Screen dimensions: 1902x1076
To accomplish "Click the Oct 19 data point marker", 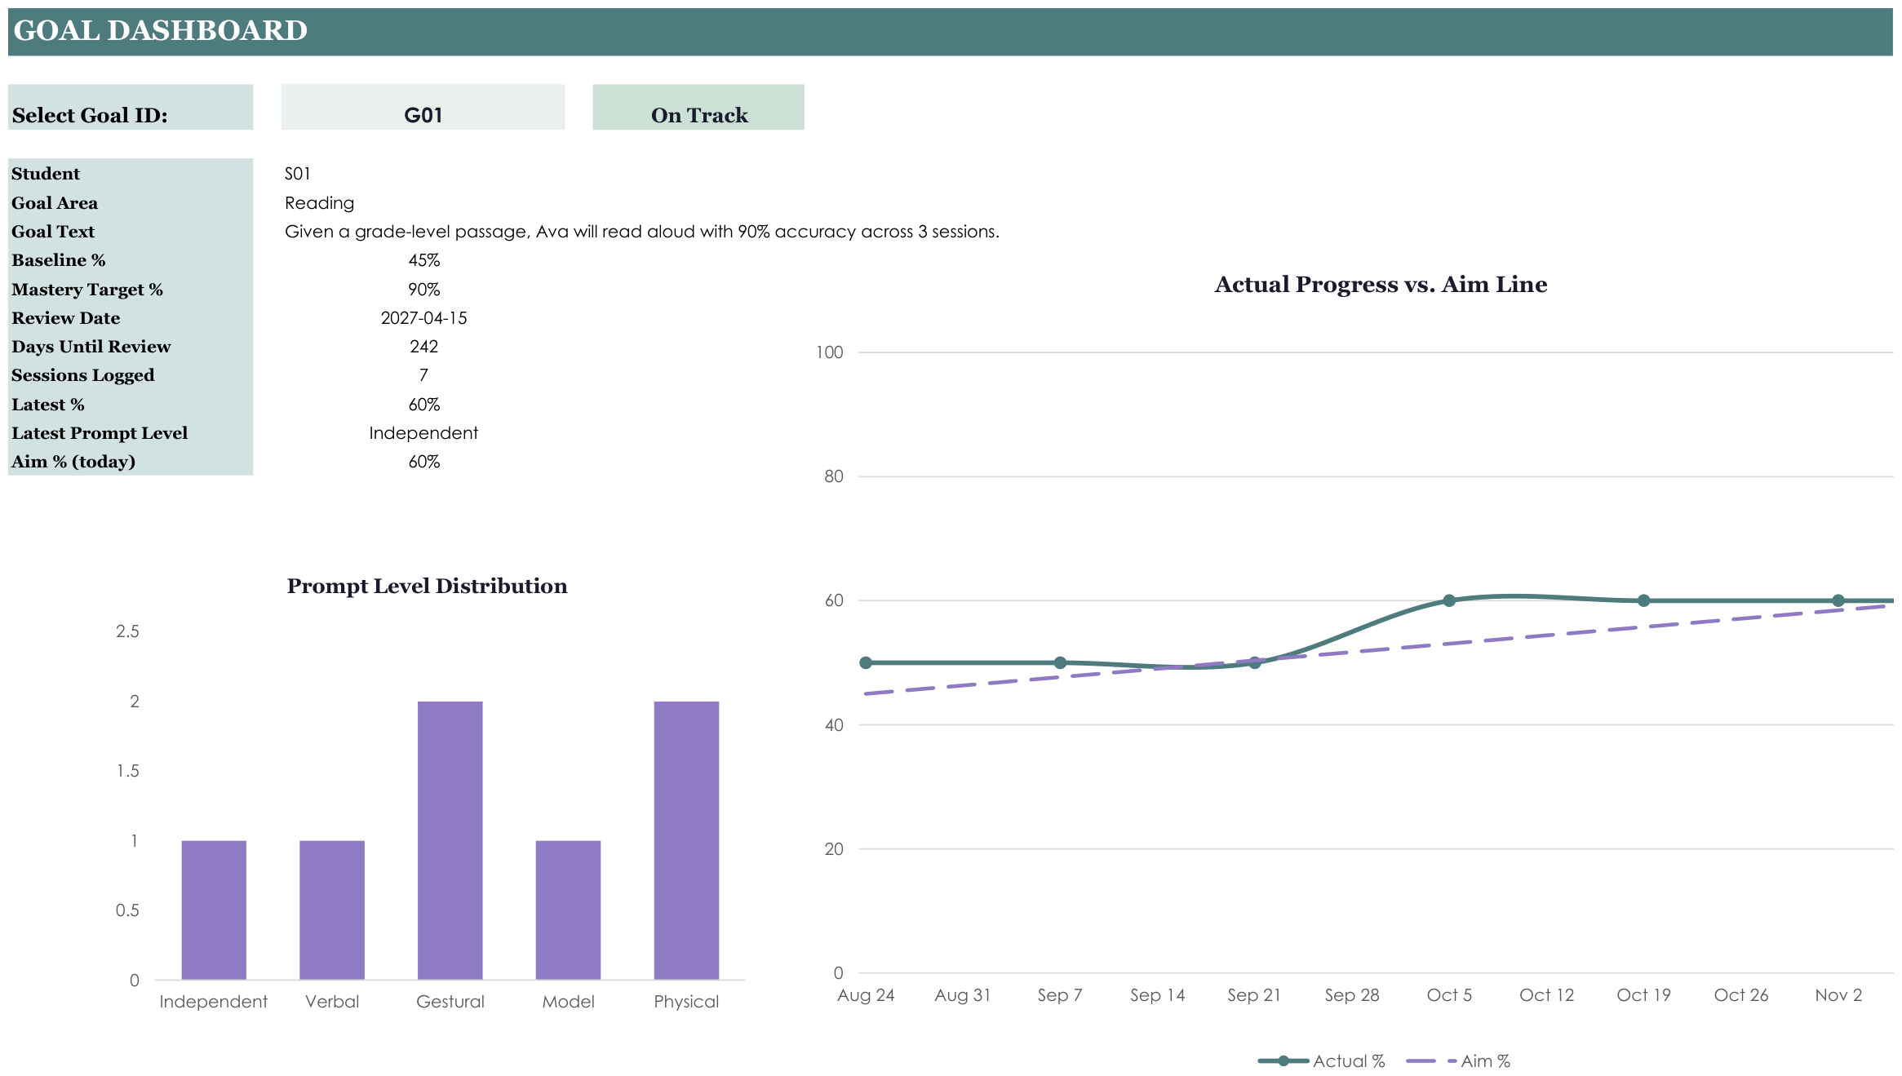I will click(1644, 600).
